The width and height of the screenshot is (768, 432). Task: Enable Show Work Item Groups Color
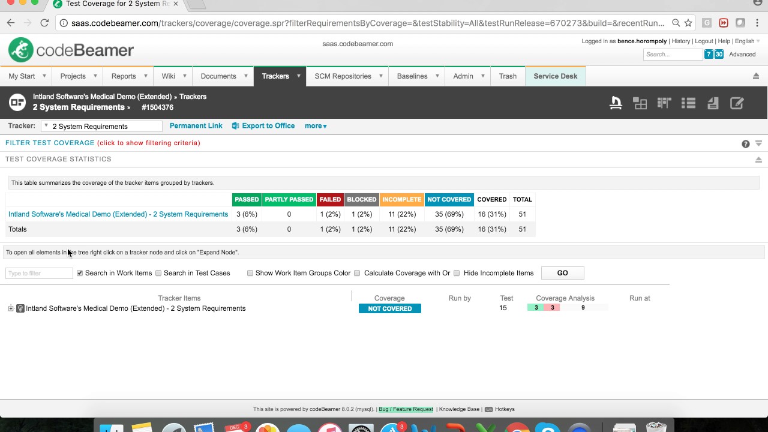click(x=250, y=273)
